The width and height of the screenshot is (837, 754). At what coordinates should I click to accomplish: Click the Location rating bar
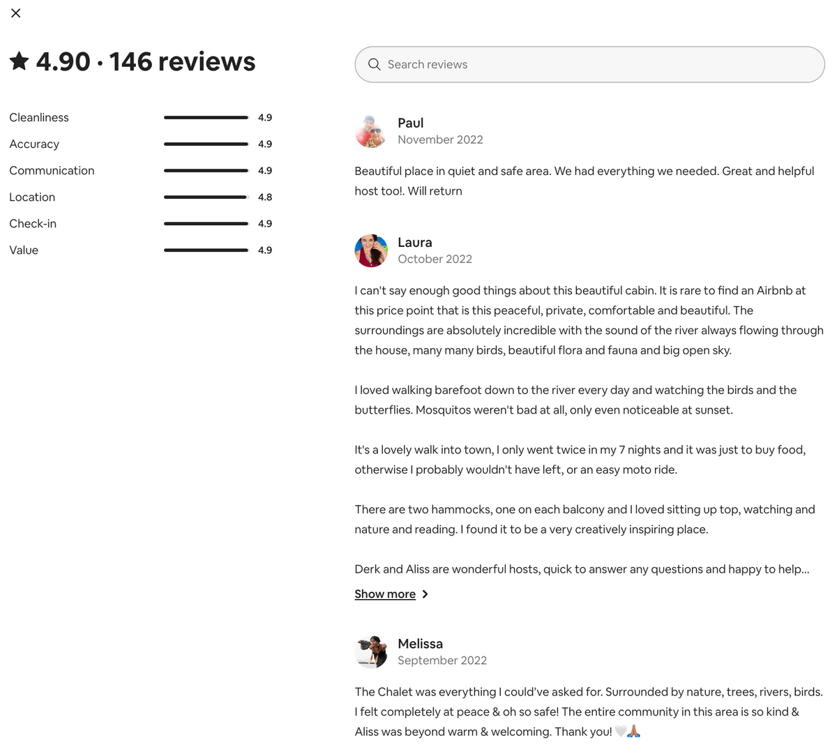pyautogui.click(x=206, y=197)
